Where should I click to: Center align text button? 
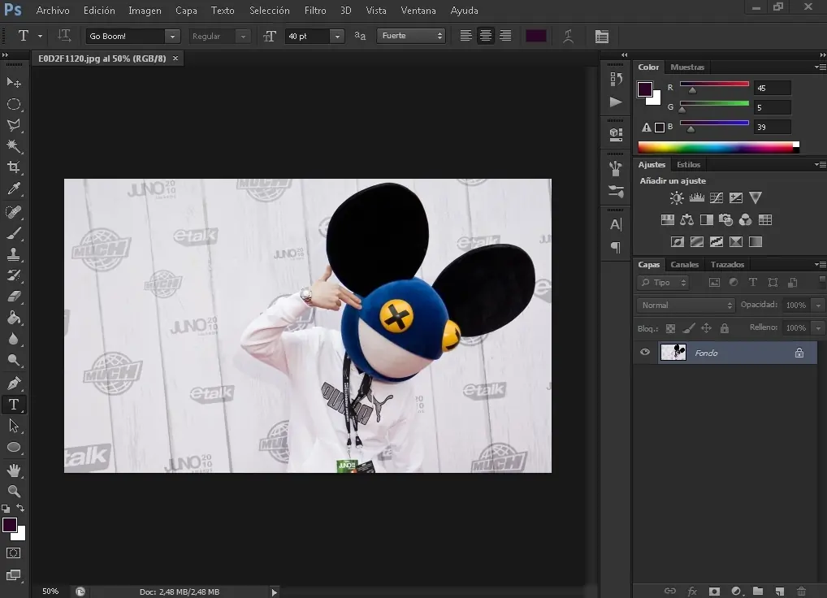coord(486,36)
